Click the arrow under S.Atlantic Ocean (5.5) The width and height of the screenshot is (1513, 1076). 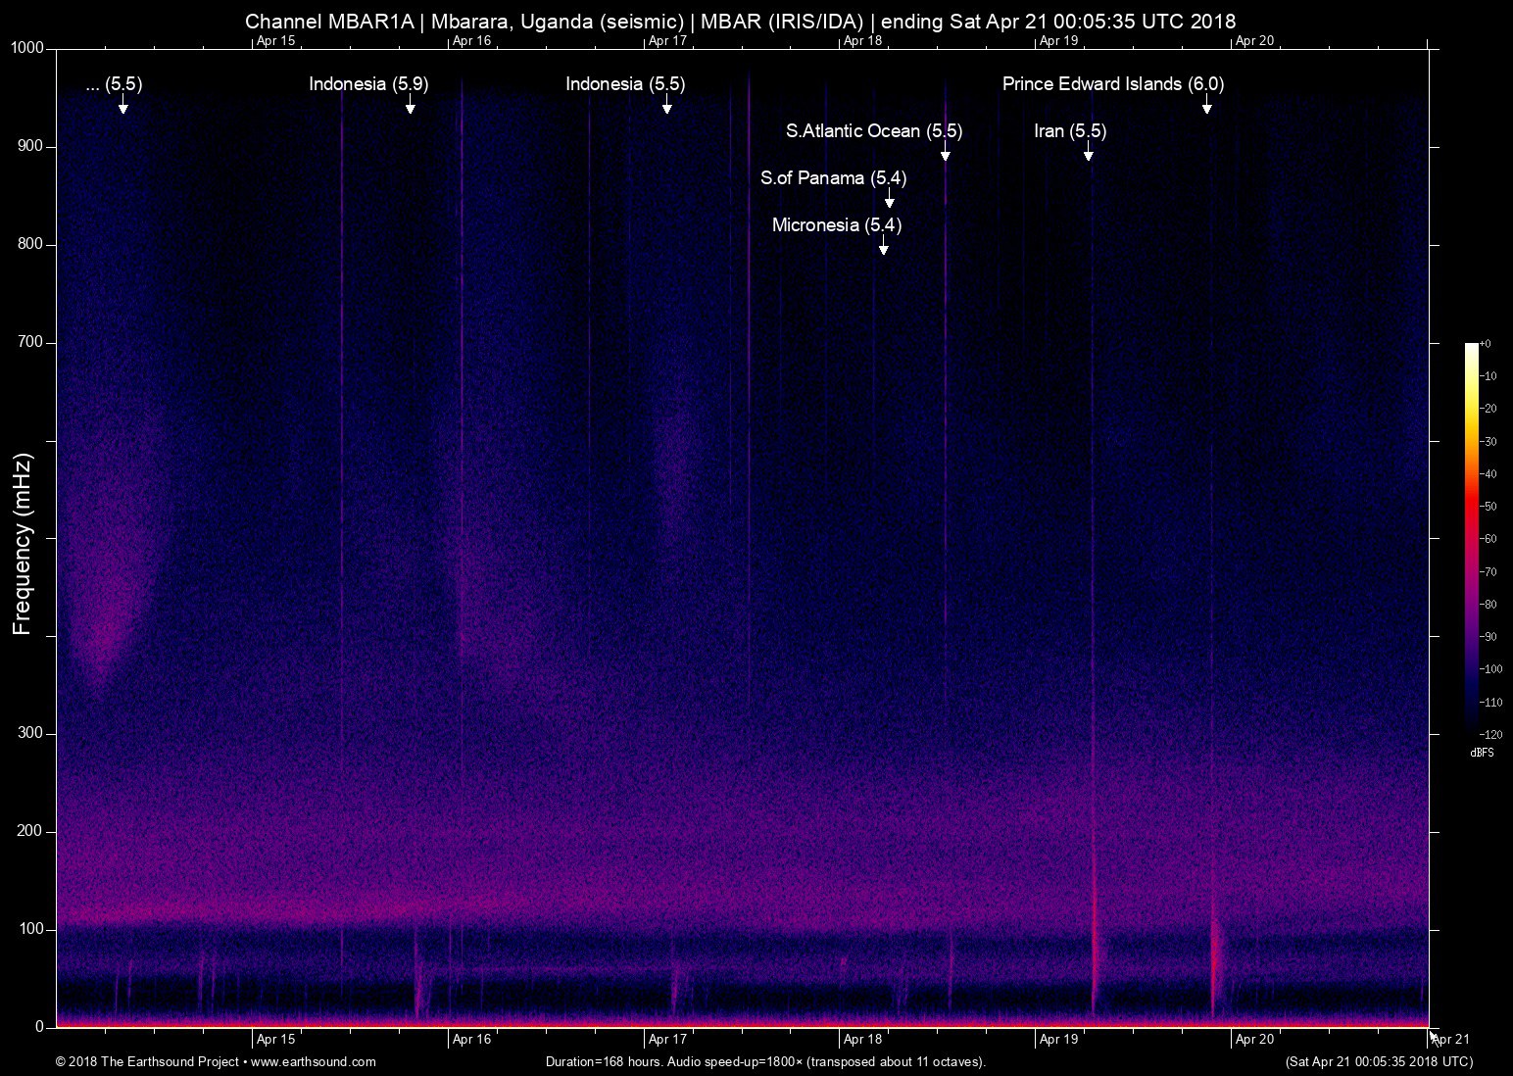coord(945,153)
